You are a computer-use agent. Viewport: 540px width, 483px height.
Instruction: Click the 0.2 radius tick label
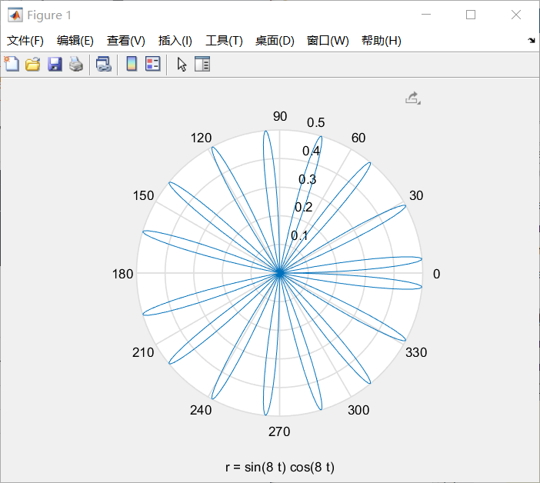(x=303, y=207)
